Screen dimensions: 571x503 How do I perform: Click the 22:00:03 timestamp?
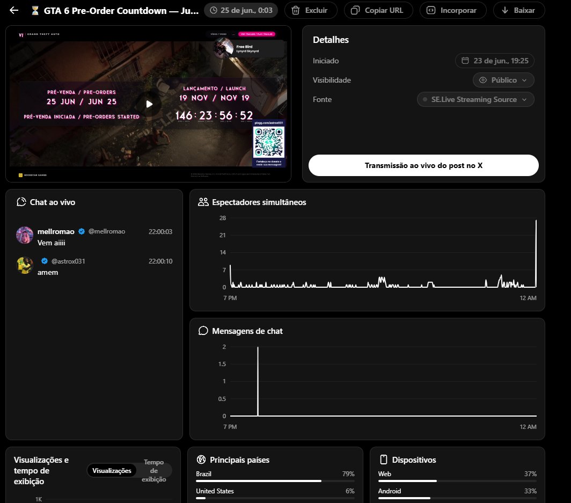160,232
